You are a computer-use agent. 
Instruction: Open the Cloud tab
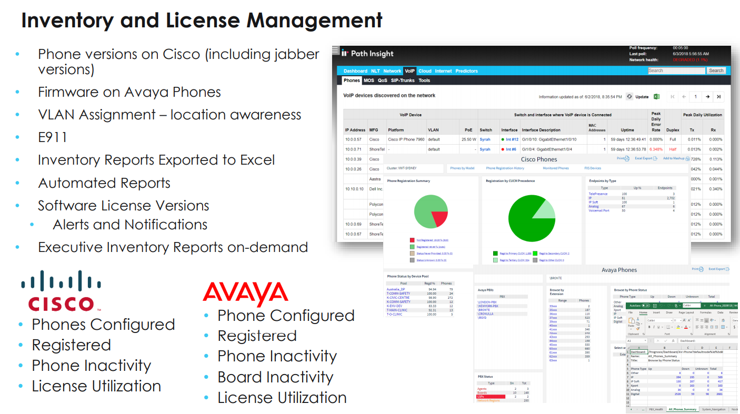(425, 71)
